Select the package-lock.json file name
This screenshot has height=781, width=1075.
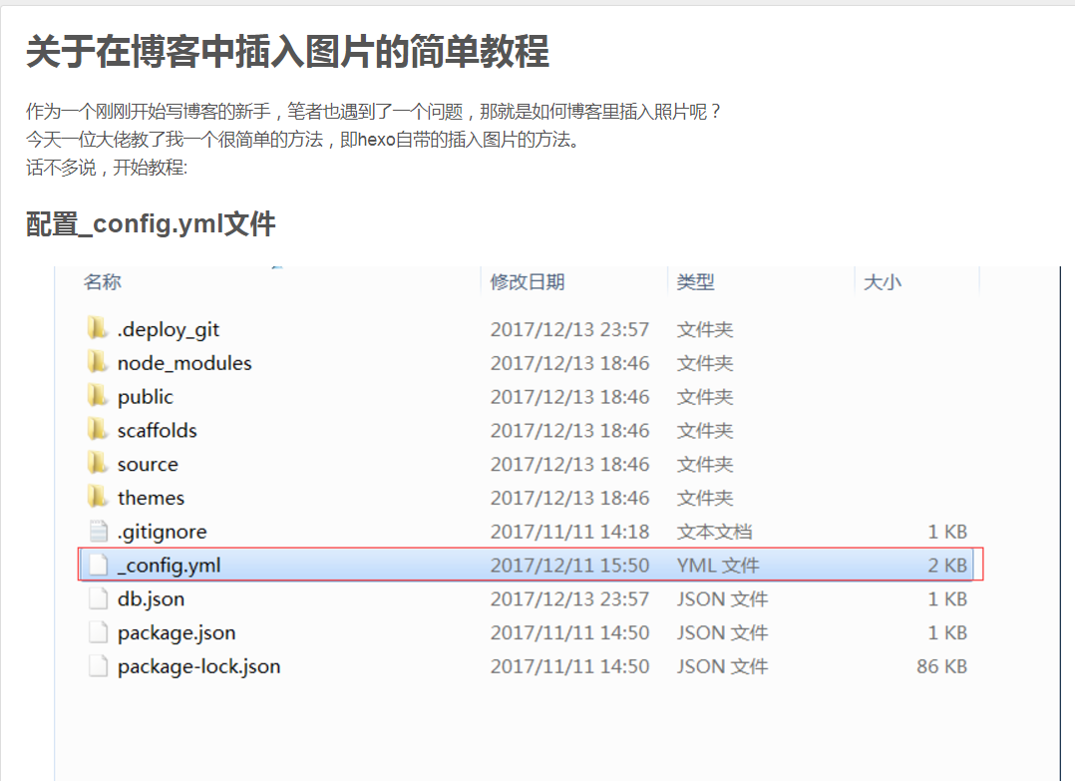point(198,666)
